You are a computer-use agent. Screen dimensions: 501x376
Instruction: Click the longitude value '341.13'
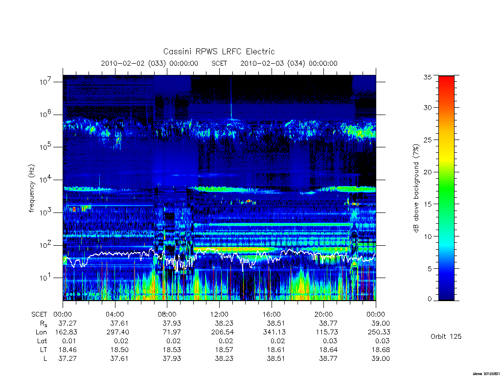[274, 332]
